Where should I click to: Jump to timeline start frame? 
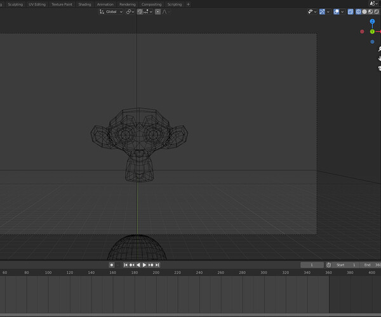125,265
